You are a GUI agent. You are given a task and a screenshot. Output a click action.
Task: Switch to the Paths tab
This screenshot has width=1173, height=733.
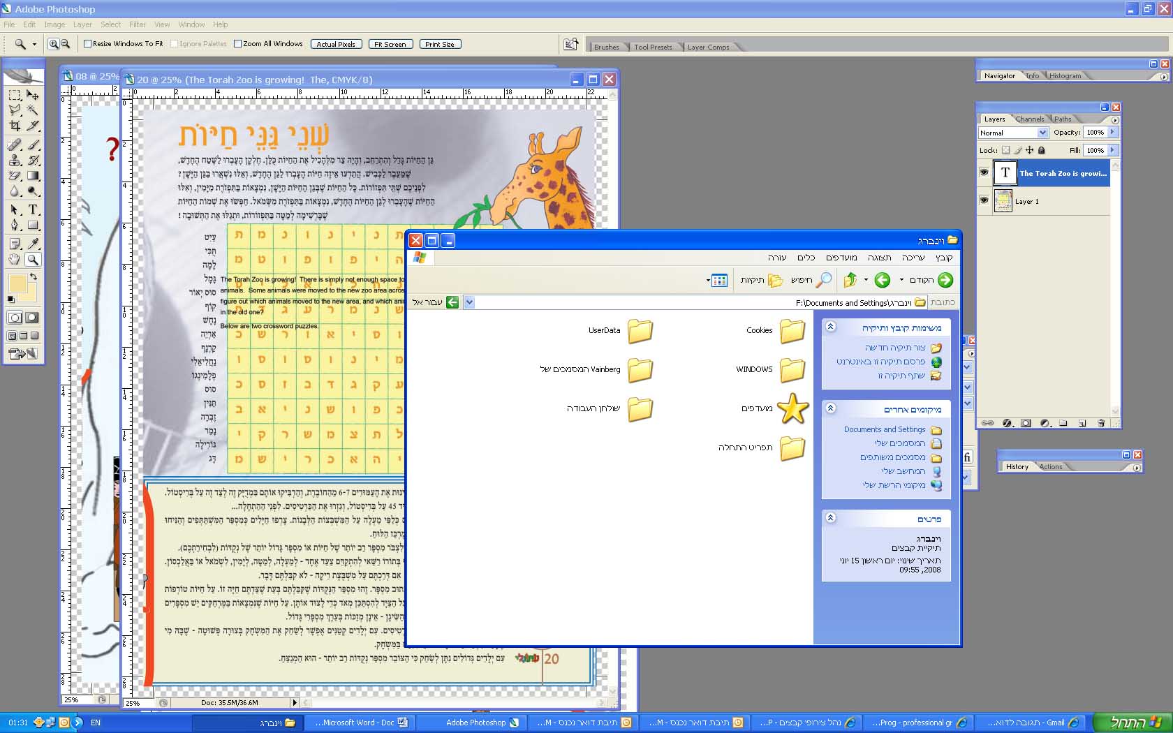[x=1063, y=119]
